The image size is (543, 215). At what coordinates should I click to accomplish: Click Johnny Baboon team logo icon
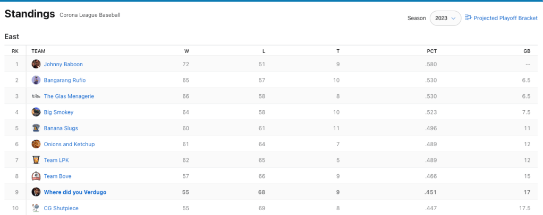[x=36, y=64]
